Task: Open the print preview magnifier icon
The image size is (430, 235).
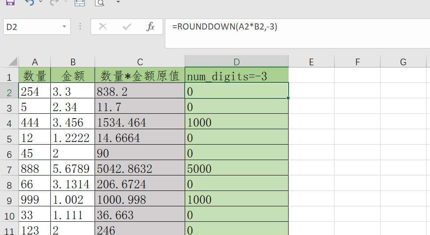Action: (x=99, y=3)
